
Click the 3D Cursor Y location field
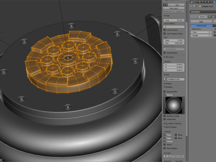(174, 67)
